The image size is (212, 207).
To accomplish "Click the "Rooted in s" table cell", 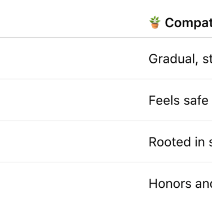I will 180,142.
